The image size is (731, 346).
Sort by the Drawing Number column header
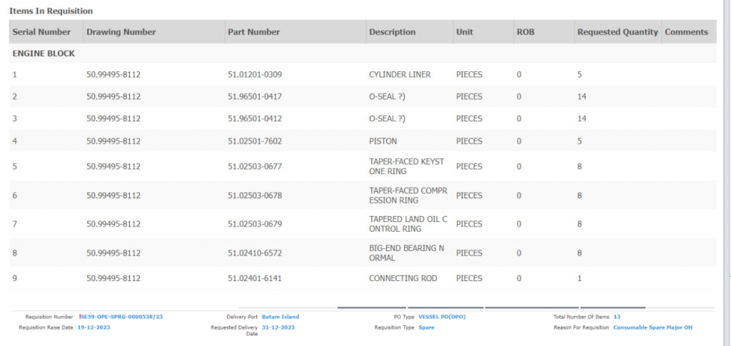[121, 32]
